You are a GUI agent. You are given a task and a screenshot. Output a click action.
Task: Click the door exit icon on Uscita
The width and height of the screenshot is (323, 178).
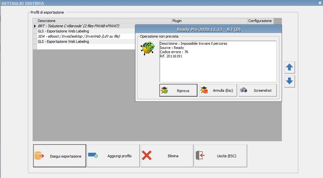tap(200, 155)
